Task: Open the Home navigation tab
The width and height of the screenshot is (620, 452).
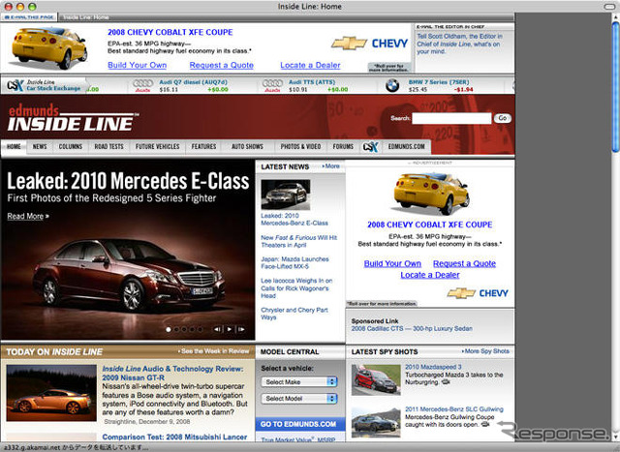Action: click(14, 146)
